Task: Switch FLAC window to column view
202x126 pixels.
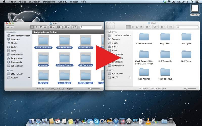Action: [41, 27]
